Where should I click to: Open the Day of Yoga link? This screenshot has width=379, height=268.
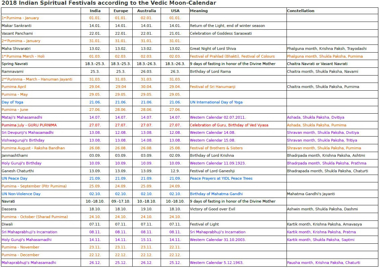(x=12, y=102)
